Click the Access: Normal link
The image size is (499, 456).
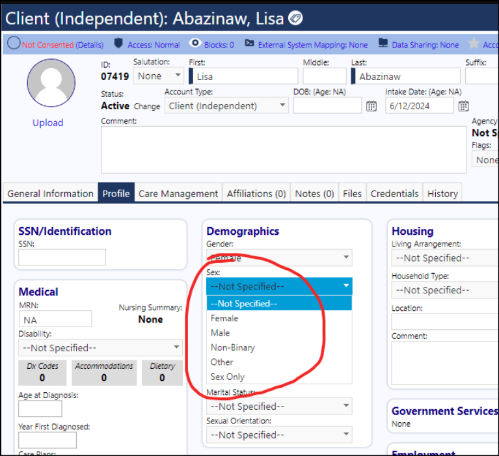154,45
